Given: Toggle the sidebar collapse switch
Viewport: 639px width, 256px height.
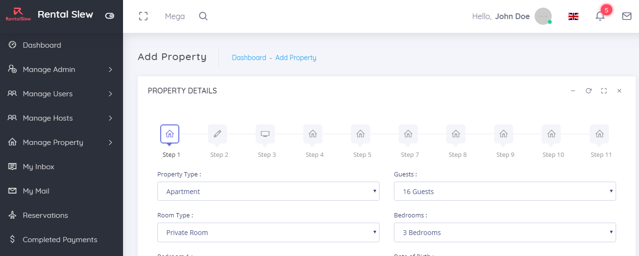Looking at the screenshot, I should 110,16.
